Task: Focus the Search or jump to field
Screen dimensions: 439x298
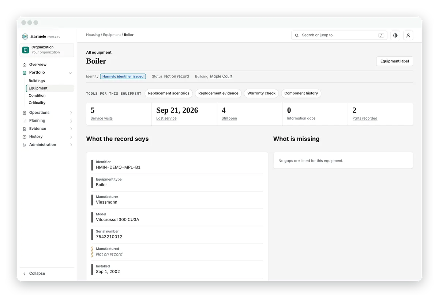Action: tap(339, 35)
